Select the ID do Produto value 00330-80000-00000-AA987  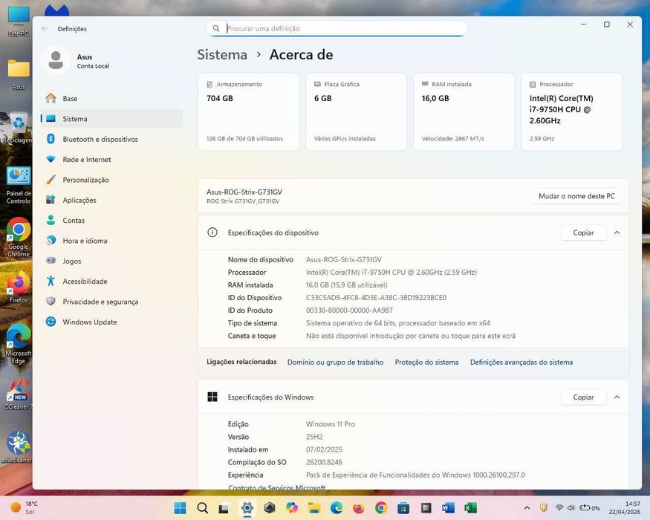(x=349, y=311)
